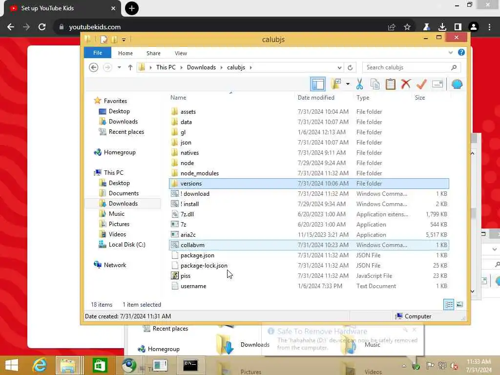Sort by the Date modified column header
Image resolution: width=500 pixels, height=375 pixels.
pyautogui.click(x=316, y=98)
